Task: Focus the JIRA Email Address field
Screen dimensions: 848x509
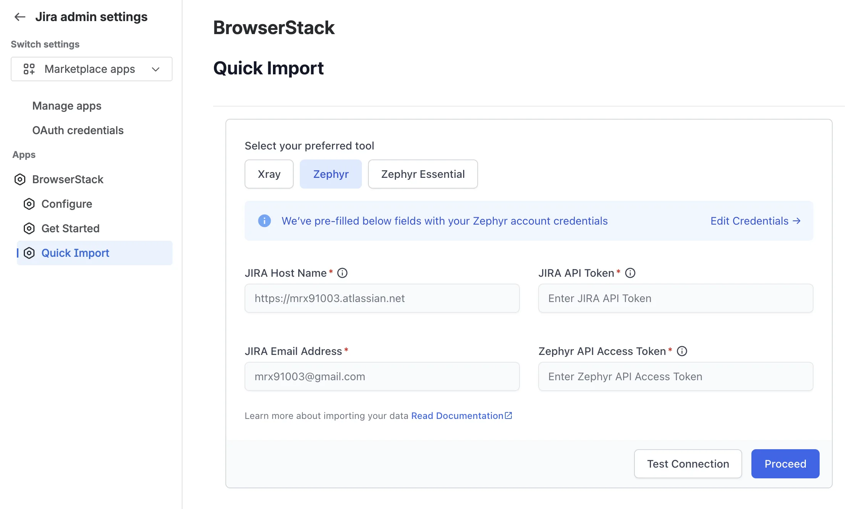Action: [382, 376]
